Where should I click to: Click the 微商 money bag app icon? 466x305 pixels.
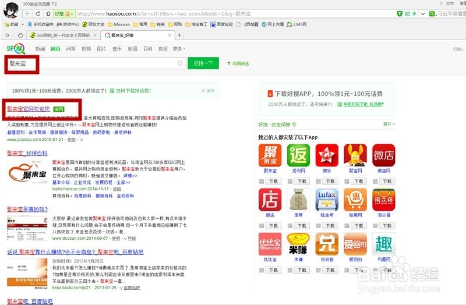(298, 200)
